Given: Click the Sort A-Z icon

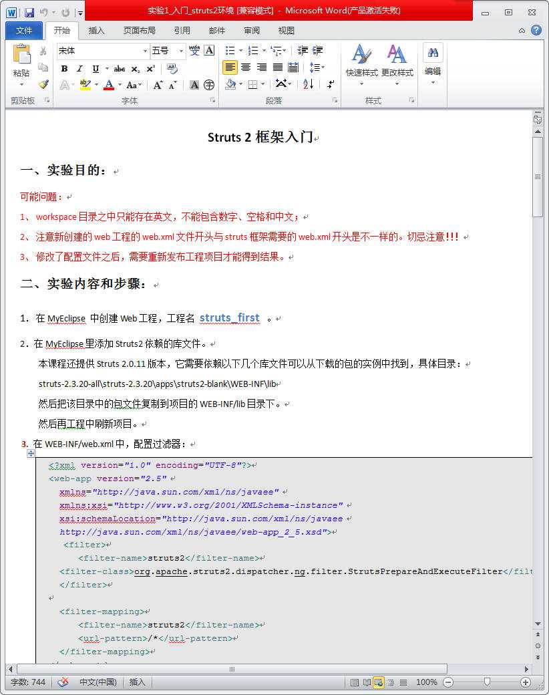Looking at the screenshot, I should coord(309,84).
